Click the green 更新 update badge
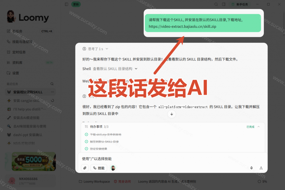 [76, 4]
